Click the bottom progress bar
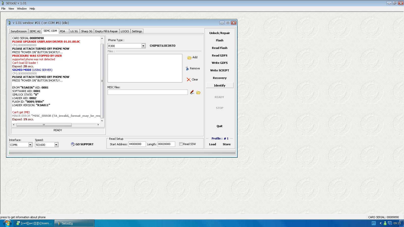 pyautogui.click(x=122, y=152)
